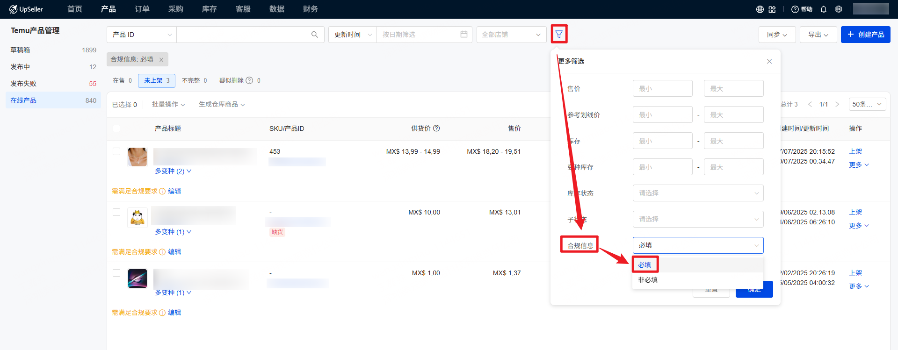The image size is (898, 350).
Task: Click the 售价 minimum input field
Action: (x=662, y=88)
